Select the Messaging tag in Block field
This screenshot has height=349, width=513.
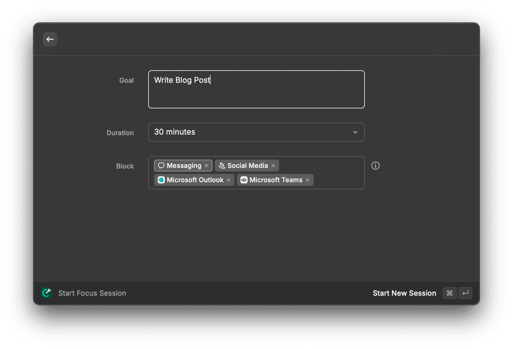click(184, 166)
